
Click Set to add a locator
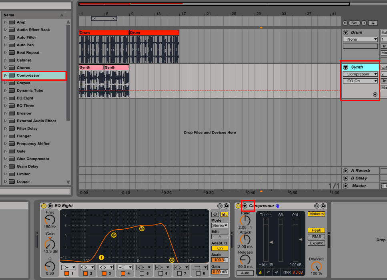[355, 23]
